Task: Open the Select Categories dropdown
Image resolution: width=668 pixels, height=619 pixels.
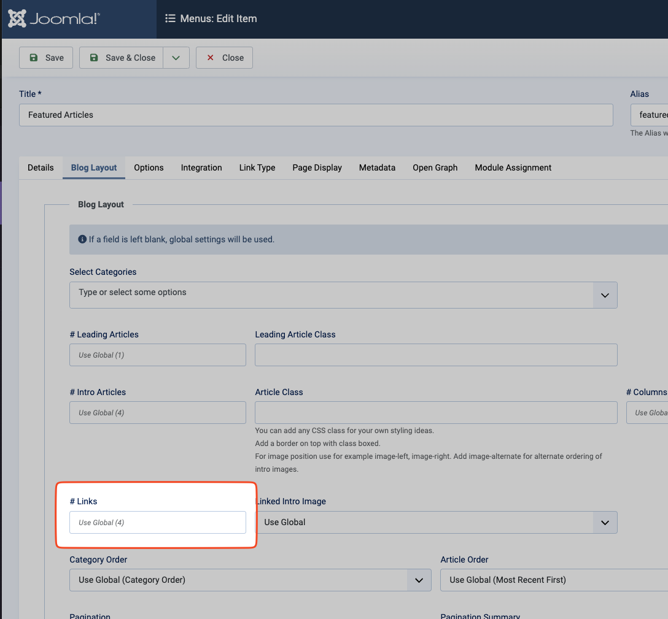Action: click(x=343, y=295)
